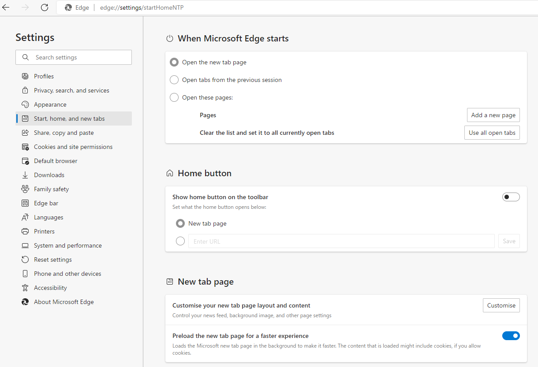Click the house icon beside Home button heading
Image resolution: width=538 pixels, height=367 pixels.
[x=170, y=174]
